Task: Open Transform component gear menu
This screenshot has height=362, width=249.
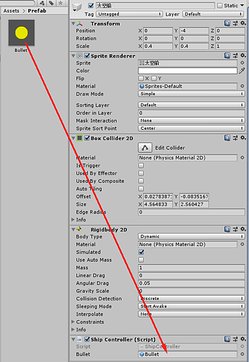Action: click(x=243, y=23)
